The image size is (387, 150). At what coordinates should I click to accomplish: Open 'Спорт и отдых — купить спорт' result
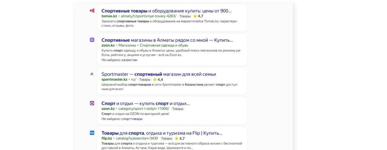(x=146, y=104)
